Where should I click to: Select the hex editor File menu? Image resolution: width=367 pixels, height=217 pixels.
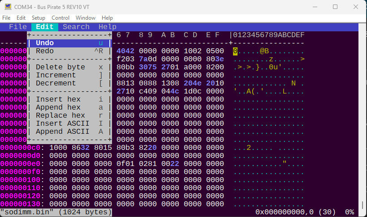(x=18, y=27)
